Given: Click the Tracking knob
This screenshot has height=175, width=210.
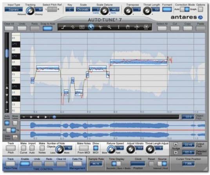Looking at the screenshot, I should coord(30,11).
